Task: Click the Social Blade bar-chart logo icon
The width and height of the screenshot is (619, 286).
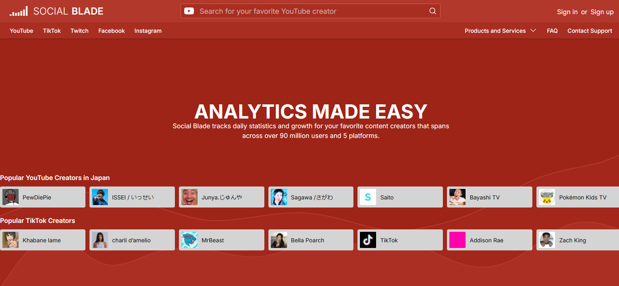Action: click(19, 11)
